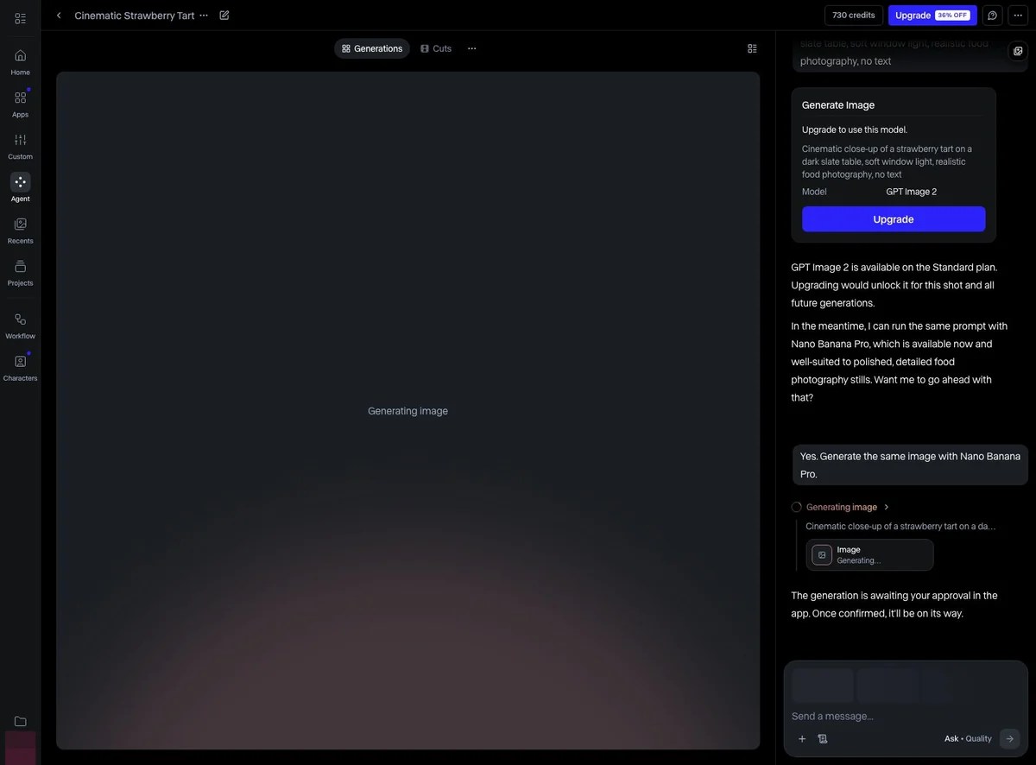
Task: Click the Upgrade 36% OFF button
Action: coord(932,16)
